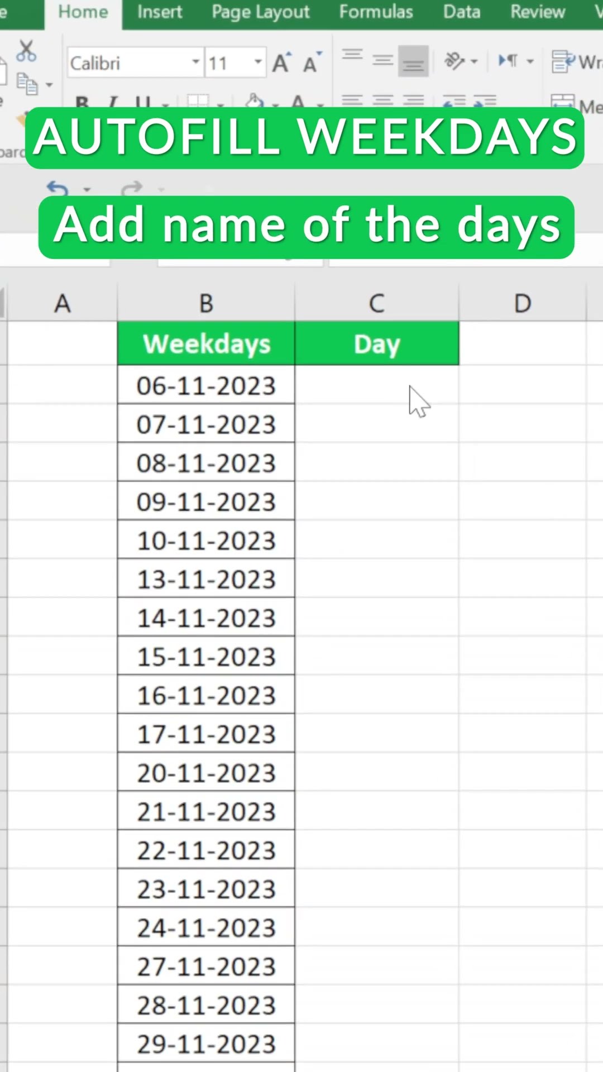Toggle Wrap Text

[x=575, y=61]
